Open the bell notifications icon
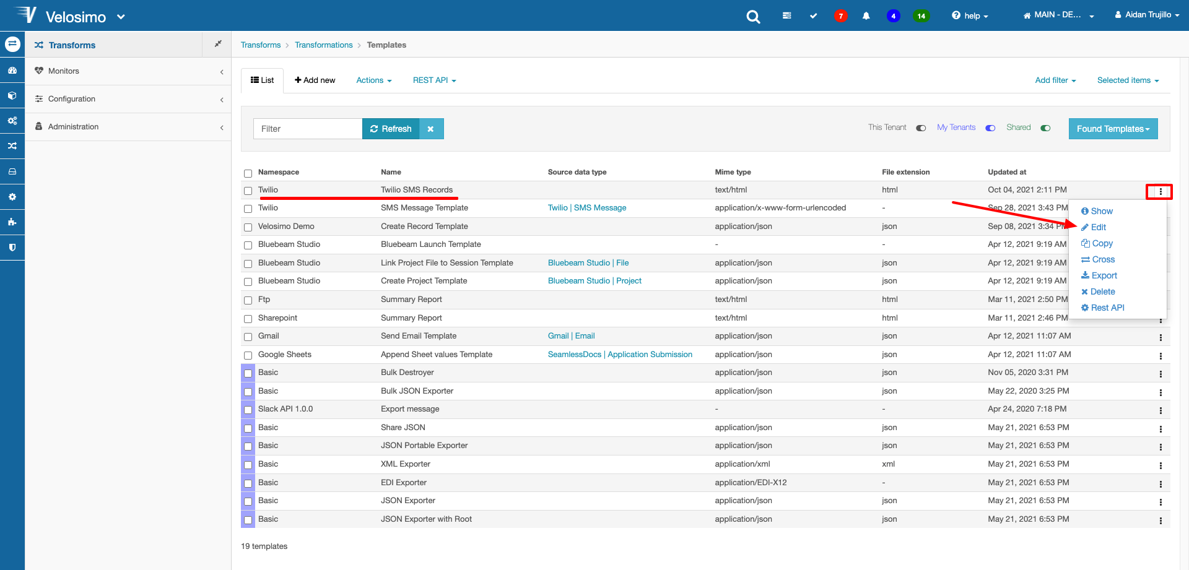1189x570 pixels. tap(866, 15)
